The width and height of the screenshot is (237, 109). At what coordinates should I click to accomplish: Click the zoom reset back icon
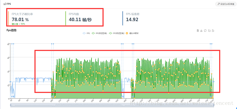pyautogui.click(x=213, y=31)
